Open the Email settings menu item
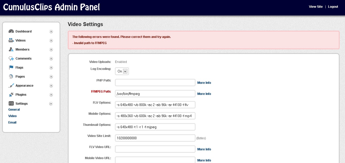 [12, 122]
